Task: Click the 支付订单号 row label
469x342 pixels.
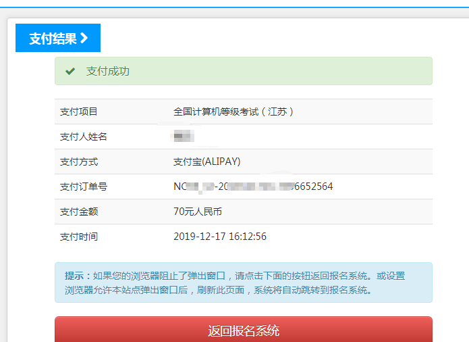Action: tap(84, 187)
